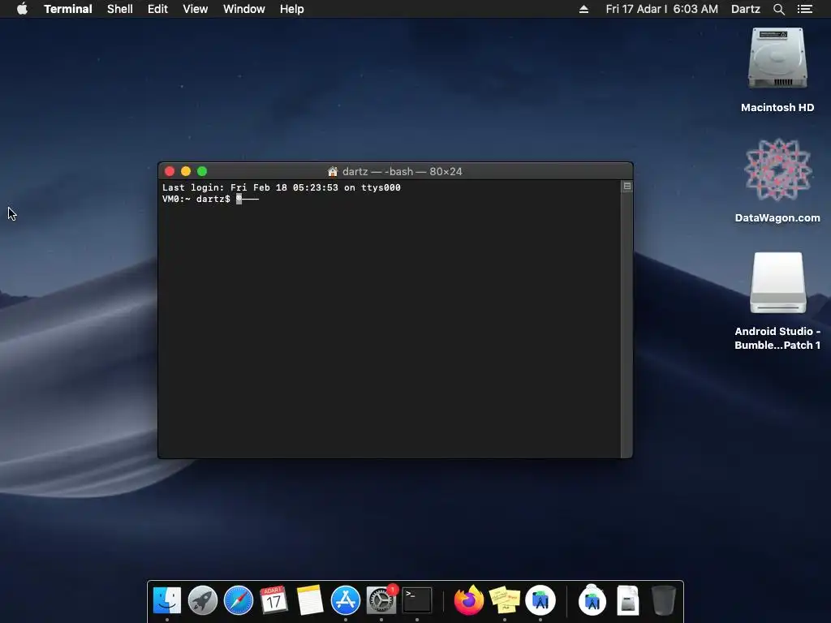Open Spotlight search magnifier icon
The image size is (831, 623).
(x=778, y=9)
